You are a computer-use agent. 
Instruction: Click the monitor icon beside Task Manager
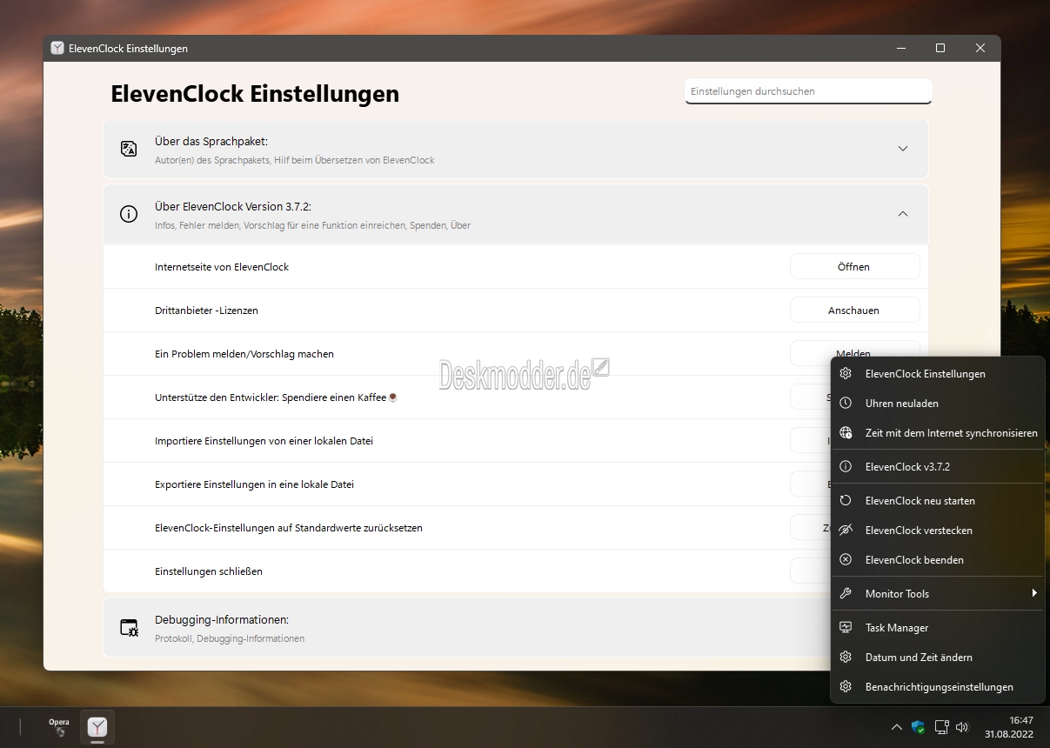[x=846, y=628]
